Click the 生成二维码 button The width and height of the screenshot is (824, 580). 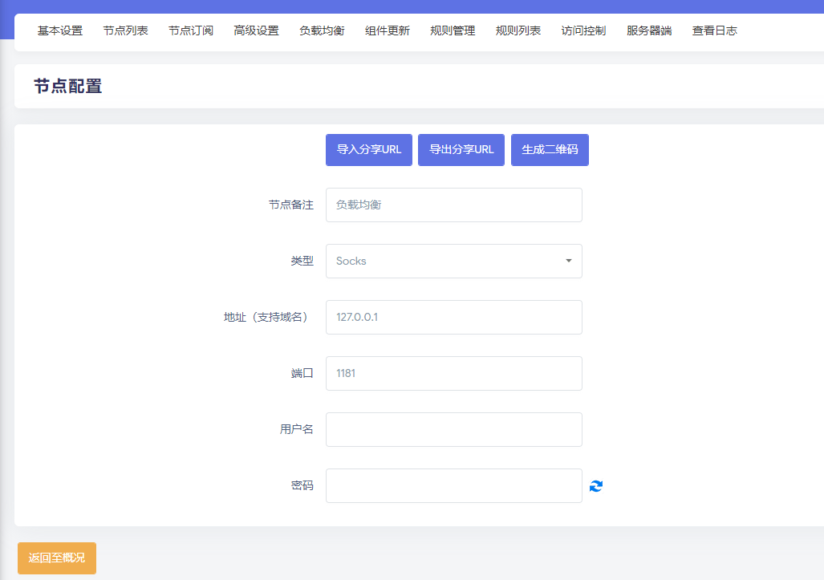(550, 150)
